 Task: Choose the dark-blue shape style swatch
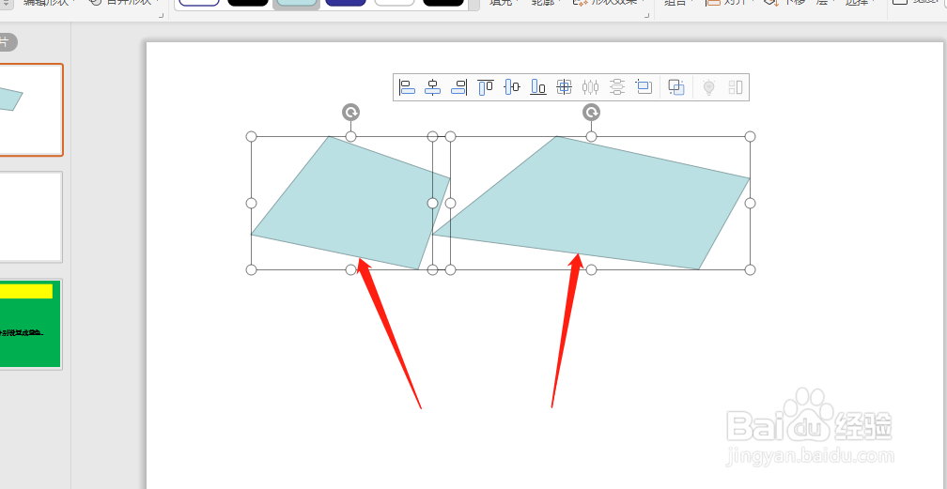[346, 2]
